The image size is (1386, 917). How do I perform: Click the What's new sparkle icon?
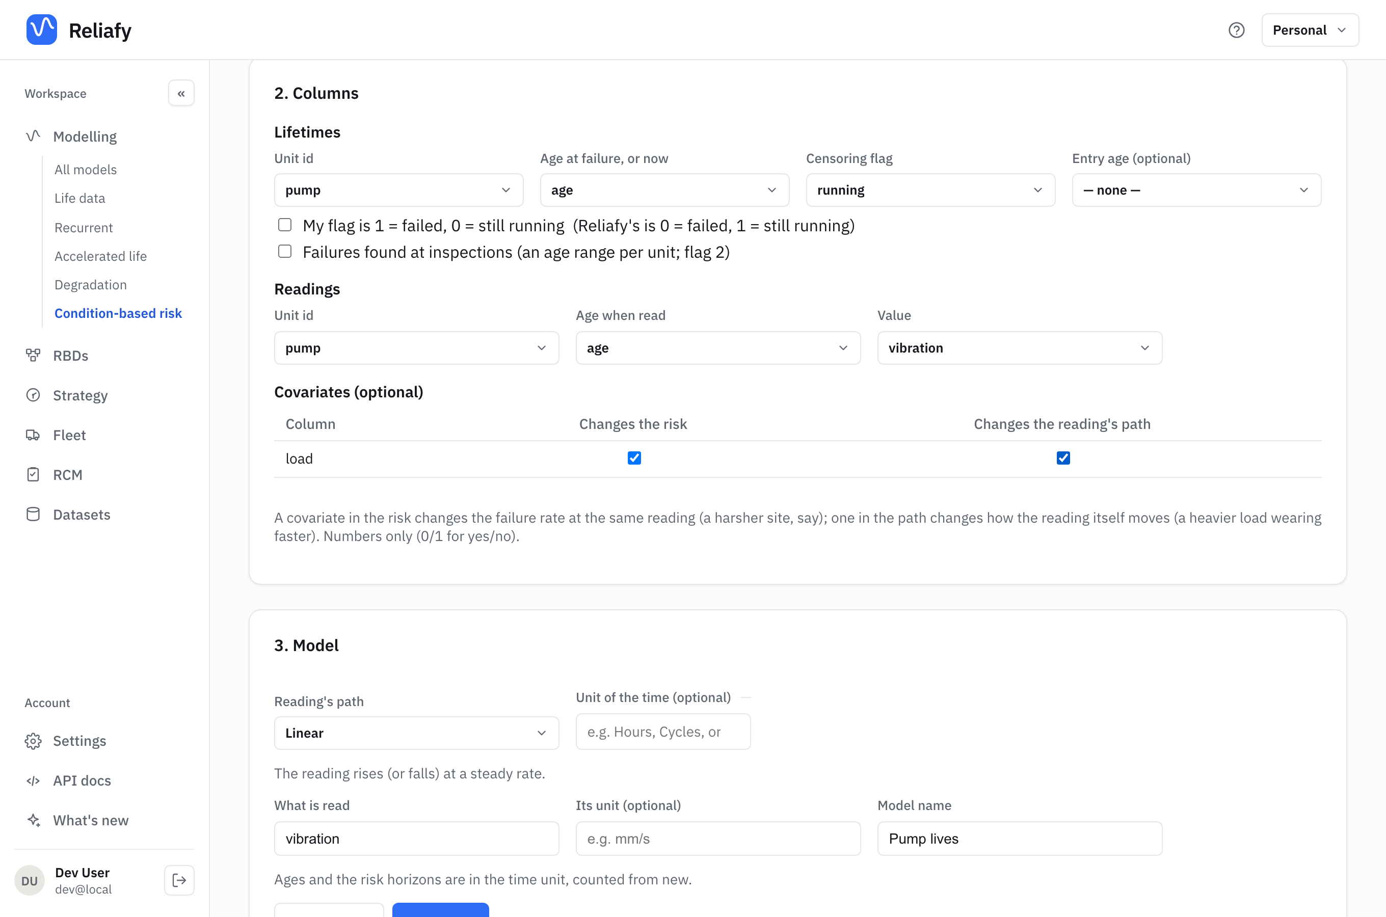(x=33, y=820)
